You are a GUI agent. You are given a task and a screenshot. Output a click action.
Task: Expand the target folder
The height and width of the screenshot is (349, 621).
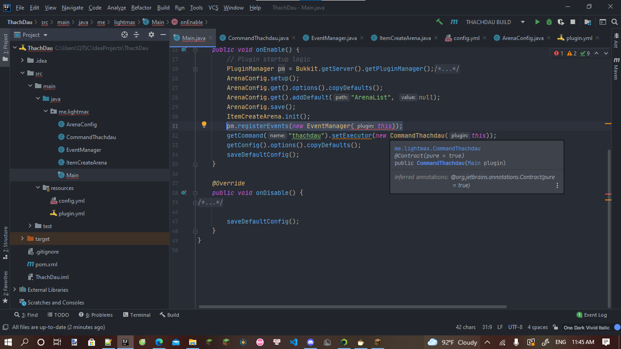point(22,239)
